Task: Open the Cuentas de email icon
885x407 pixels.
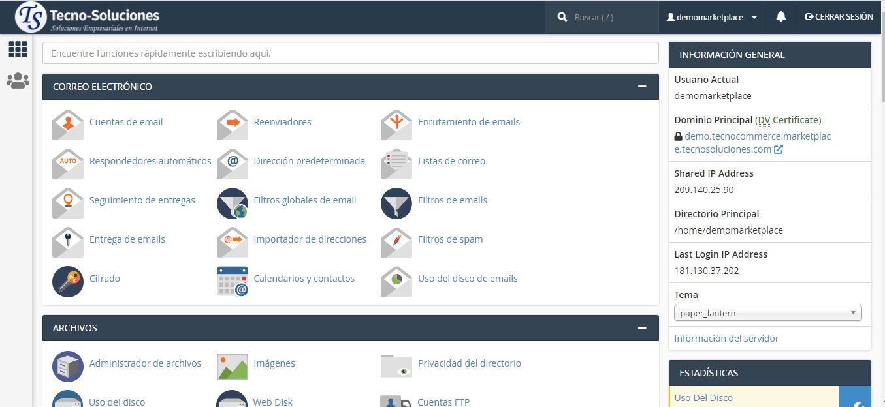Action: pyautogui.click(x=68, y=124)
